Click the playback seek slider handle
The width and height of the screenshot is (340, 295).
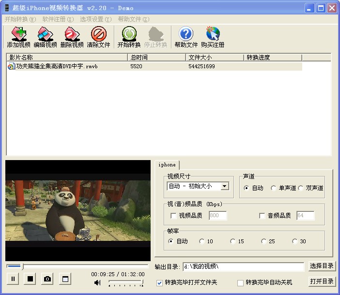[23, 266]
